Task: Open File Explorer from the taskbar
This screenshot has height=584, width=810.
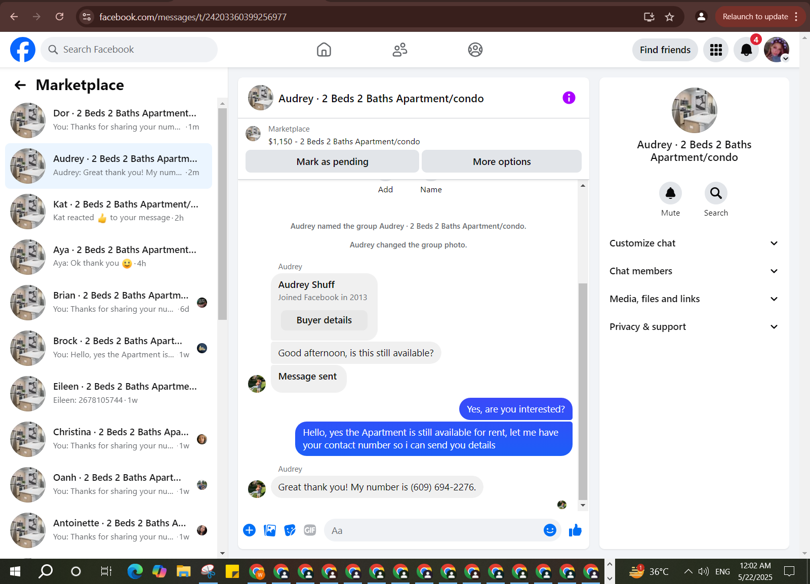Action: point(183,571)
